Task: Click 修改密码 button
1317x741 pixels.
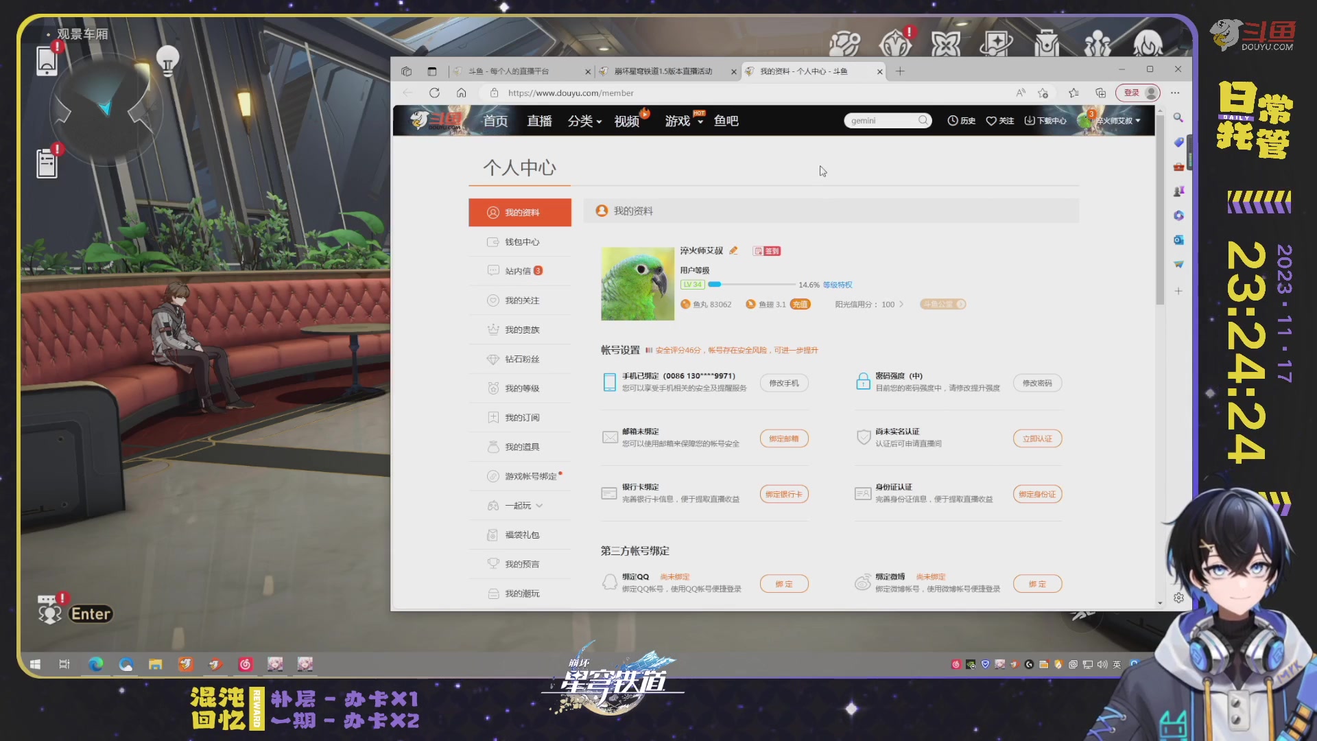Action: click(1037, 384)
